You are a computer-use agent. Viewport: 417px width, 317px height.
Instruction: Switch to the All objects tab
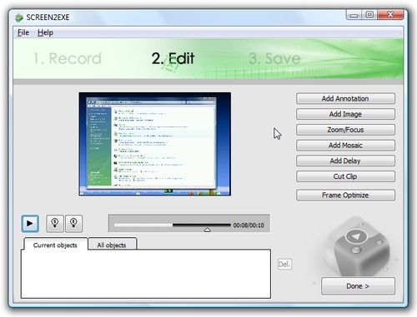tap(112, 245)
